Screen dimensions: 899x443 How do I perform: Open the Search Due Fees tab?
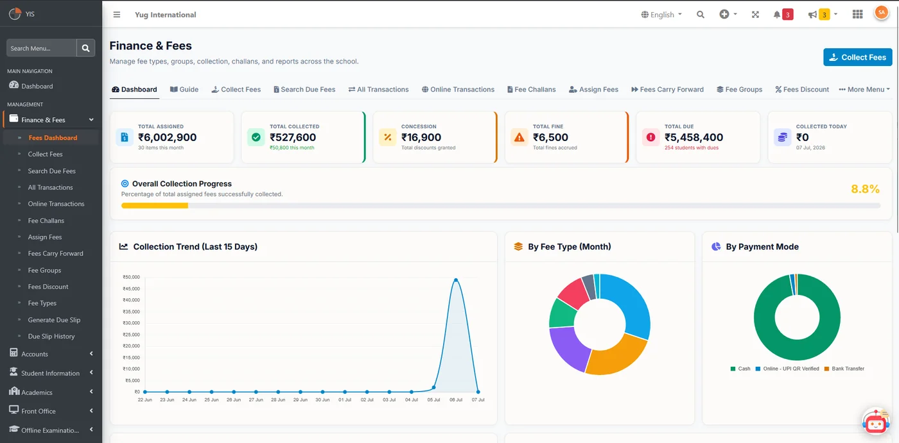coord(304,89)
